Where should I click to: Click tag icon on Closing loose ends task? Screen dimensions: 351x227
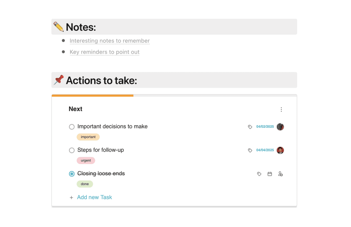pos(259,174)
